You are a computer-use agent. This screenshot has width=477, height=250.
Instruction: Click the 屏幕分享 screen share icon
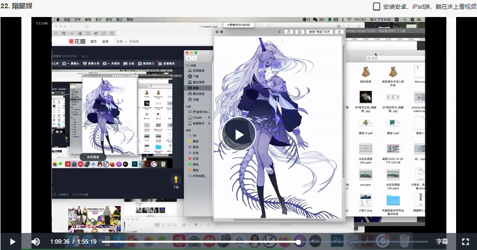[x=85, y=64]
